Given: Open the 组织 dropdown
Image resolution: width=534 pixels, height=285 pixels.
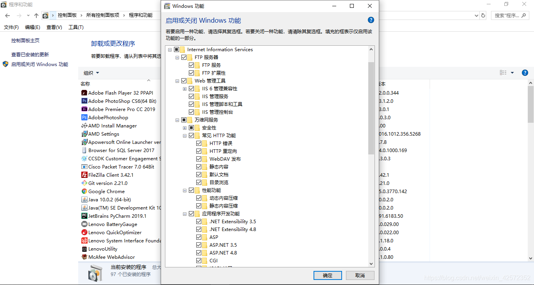Looking at the screenshot, I should (91, 73).
